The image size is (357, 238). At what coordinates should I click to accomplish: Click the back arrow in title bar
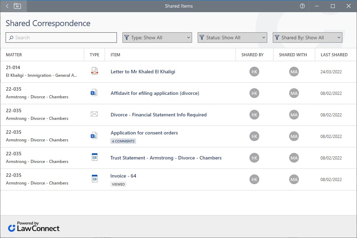click(x=7, y=6)
